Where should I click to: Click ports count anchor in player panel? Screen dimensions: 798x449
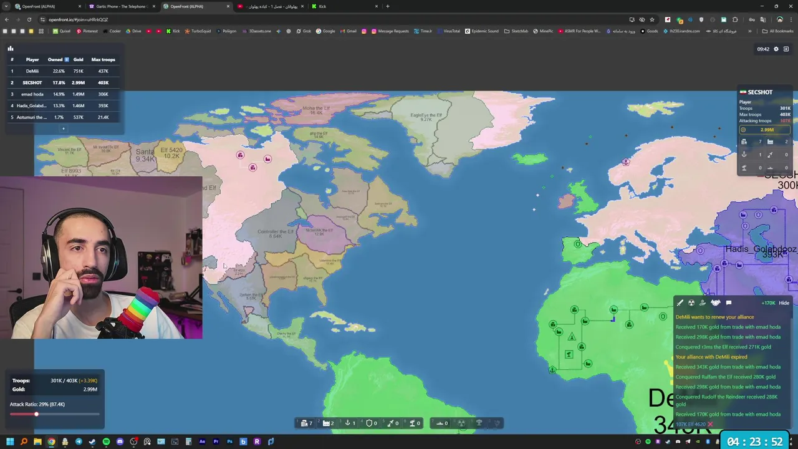click(x=751, y=155)
